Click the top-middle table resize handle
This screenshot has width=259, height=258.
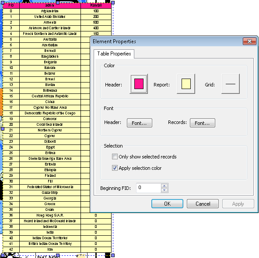click(58, 3)
